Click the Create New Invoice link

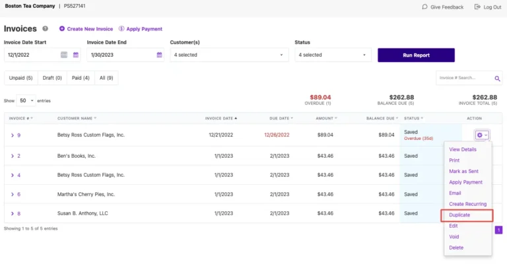click(x=90, y=29)
